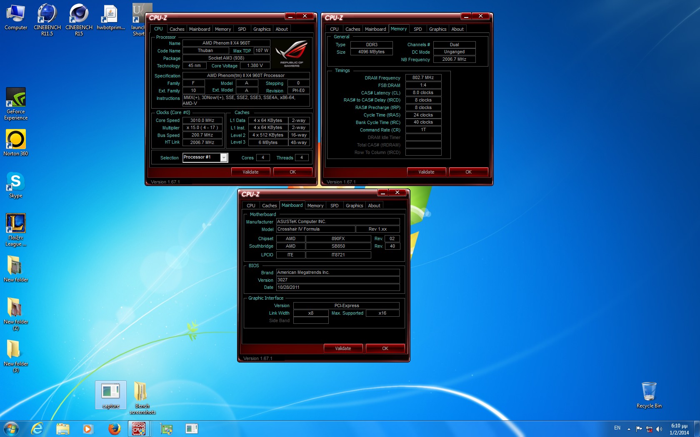Open the Recycle Bin
This screenshot has height=437, width=700.
tap(649, 395)
